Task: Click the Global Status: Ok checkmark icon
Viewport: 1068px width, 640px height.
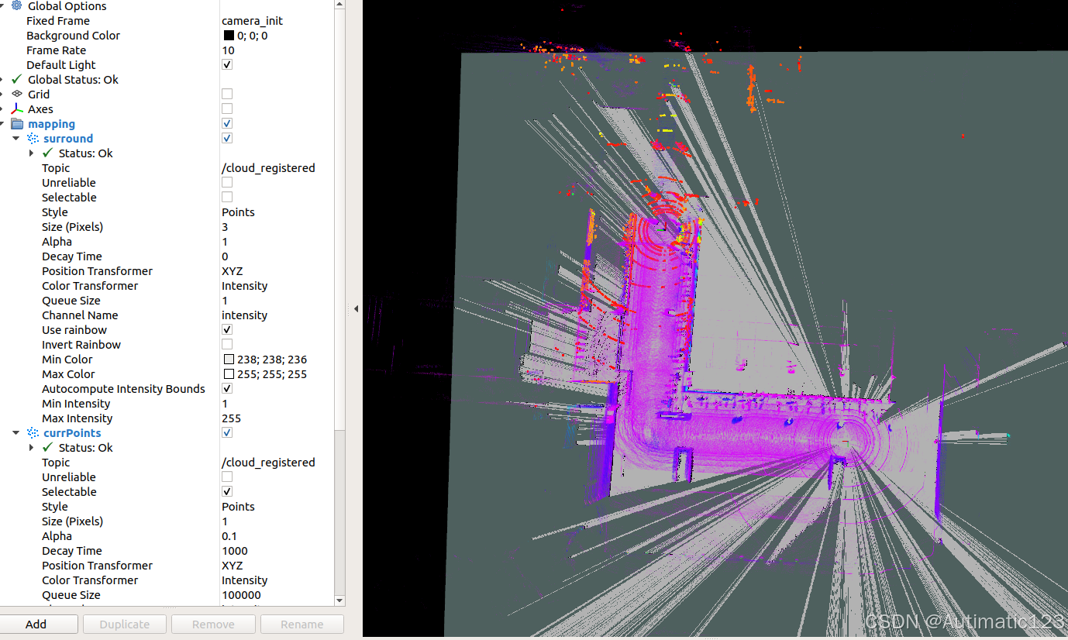Action: [16, 79]
